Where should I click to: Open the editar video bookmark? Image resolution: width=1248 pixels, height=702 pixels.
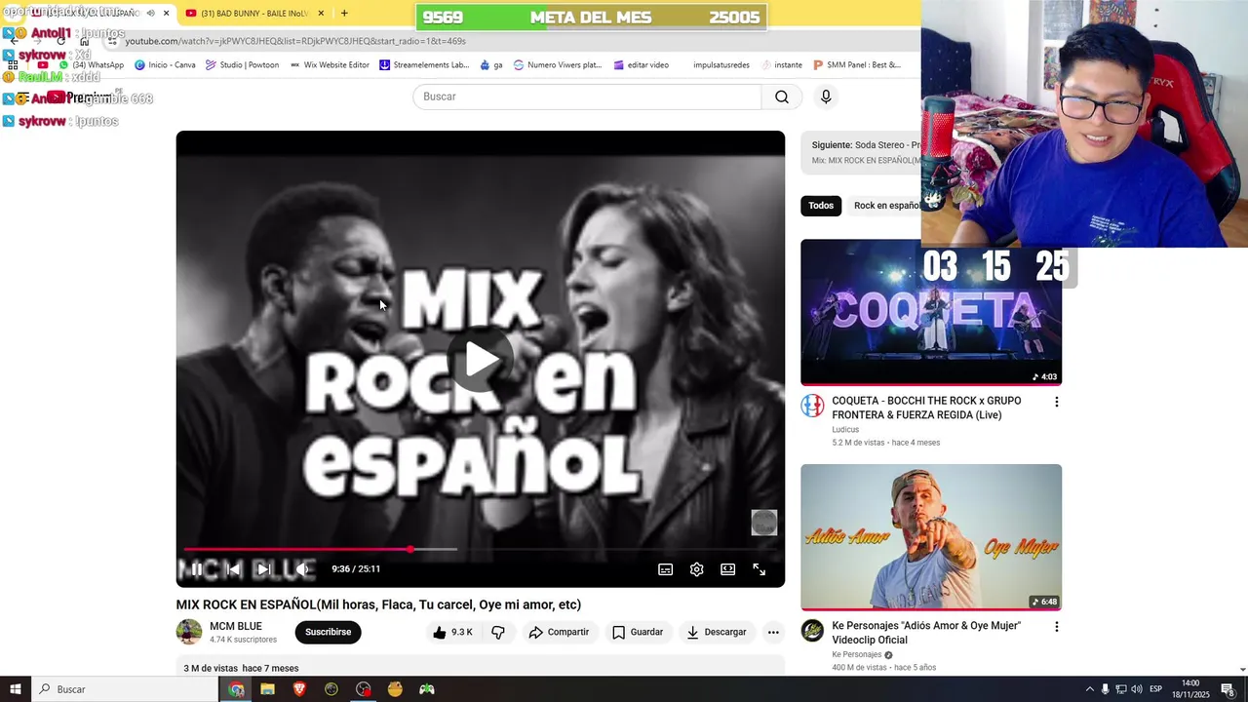coord(642,65)
